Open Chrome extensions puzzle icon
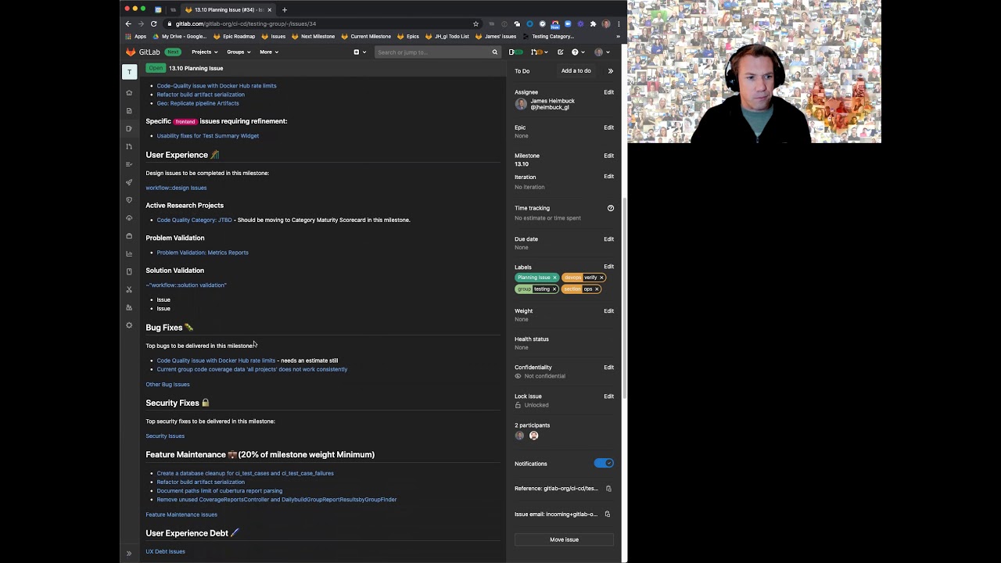The width and height of the screenshot is (1001, 563). tap(593, 23)
